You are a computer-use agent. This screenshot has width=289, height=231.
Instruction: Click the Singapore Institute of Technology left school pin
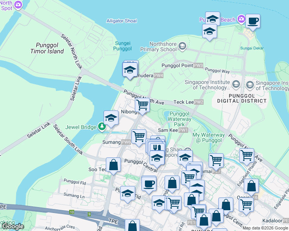pos(236,85)
